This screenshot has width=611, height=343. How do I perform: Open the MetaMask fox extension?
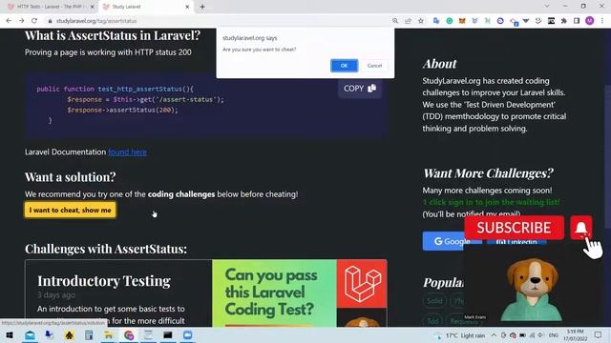462,21
